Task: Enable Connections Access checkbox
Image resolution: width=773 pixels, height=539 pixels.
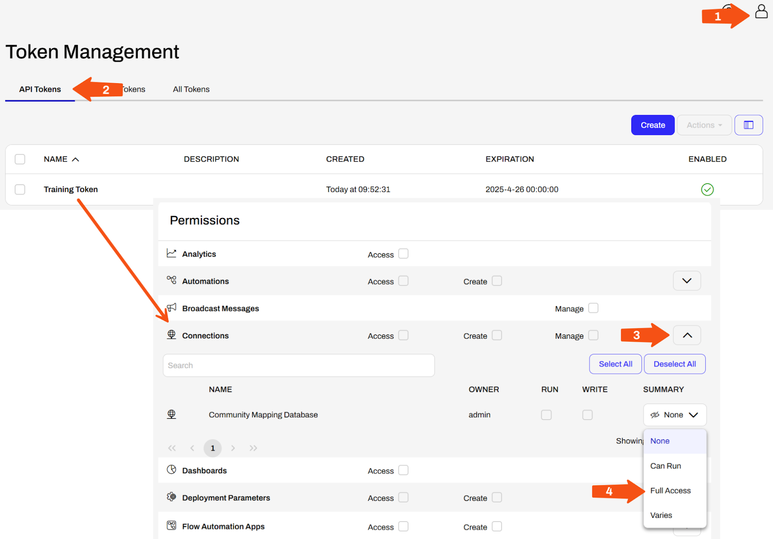Action: 403,335
